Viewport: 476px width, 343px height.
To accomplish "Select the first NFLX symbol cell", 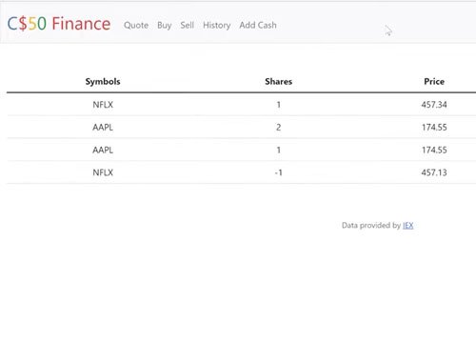I will click(103, 105).
